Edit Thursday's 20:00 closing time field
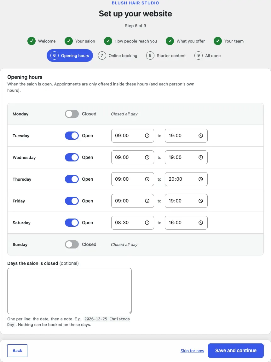 [186, 179]
